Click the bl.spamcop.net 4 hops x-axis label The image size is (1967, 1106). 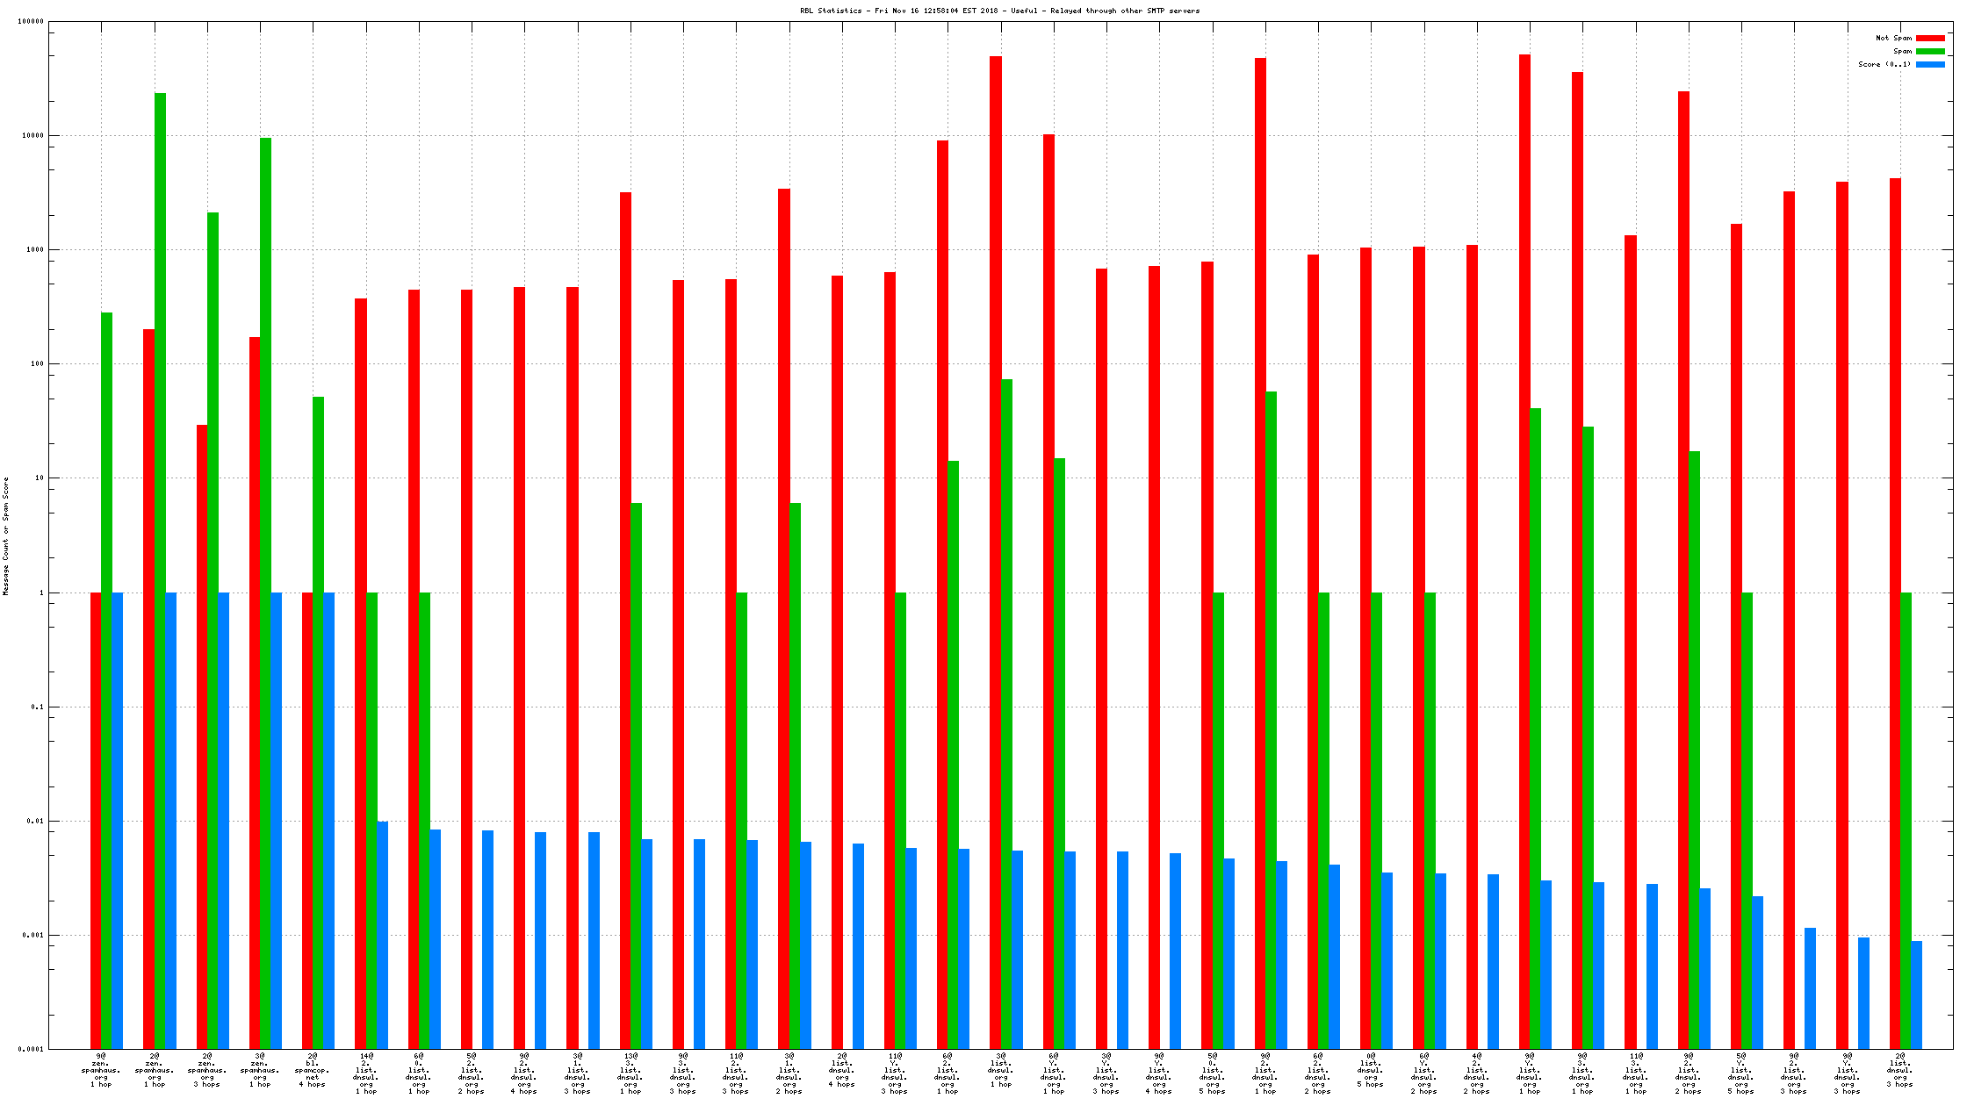[313, 1070]
